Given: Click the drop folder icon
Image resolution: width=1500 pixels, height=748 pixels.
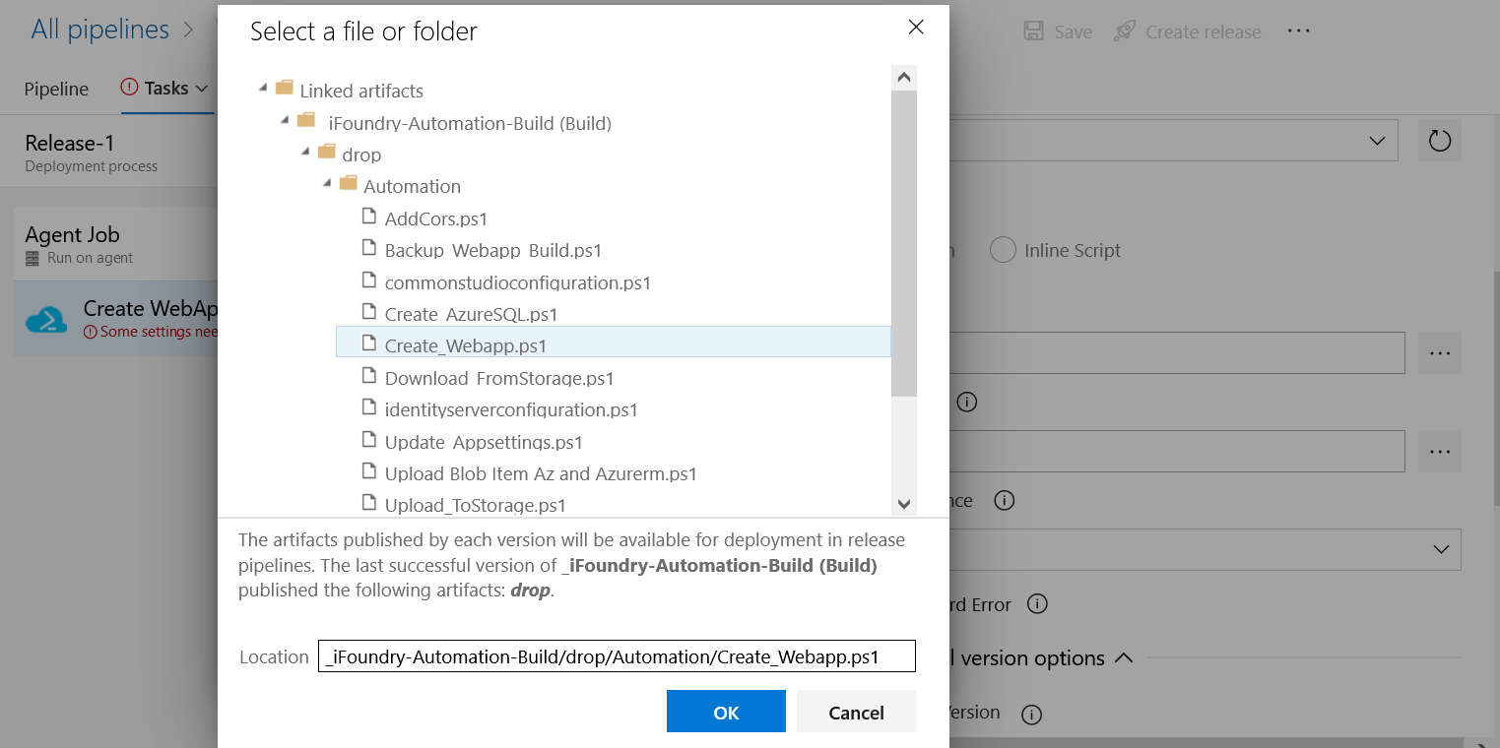Looking at the screenshot, I should 327,153.
